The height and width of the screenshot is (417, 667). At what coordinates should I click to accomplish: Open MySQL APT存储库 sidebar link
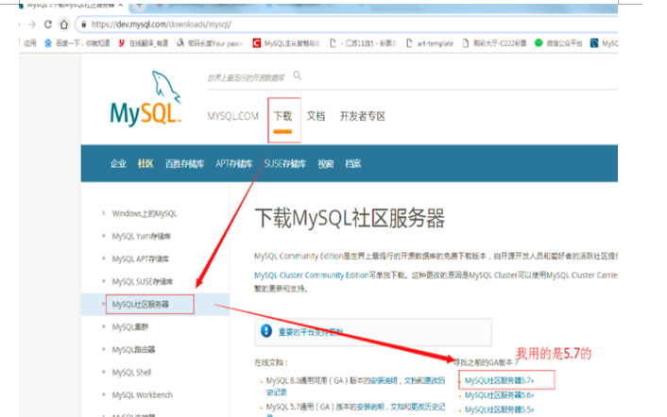click(x=141, y=259)
